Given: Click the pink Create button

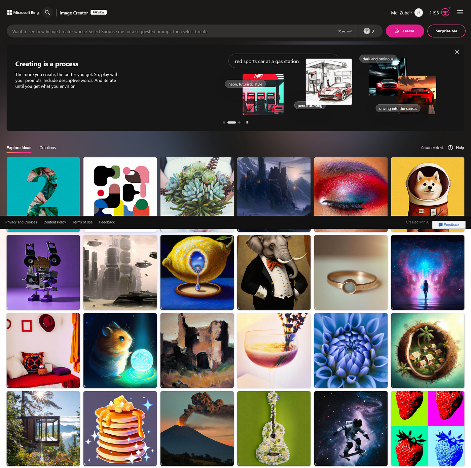Looking at the screenshot, I should tap(405, 31).
